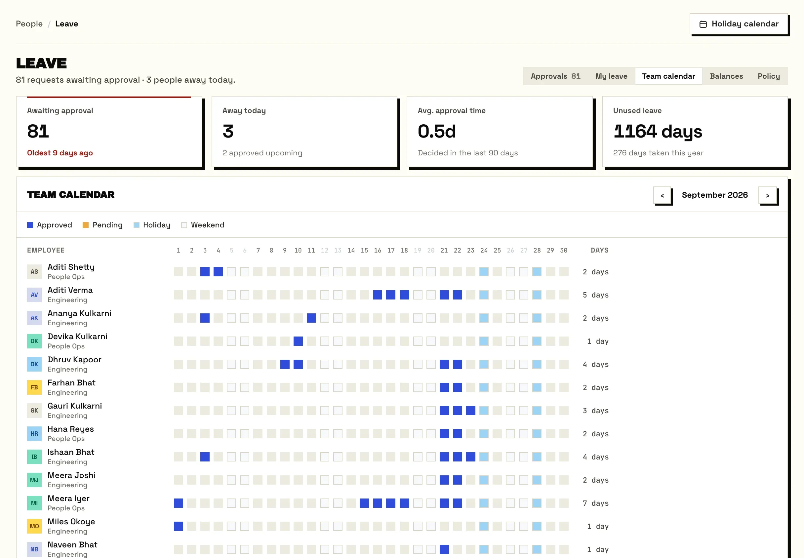This screenshot has height=558, width=804.
Task: Open the Avg. approval time card
Action: (500, 132)
